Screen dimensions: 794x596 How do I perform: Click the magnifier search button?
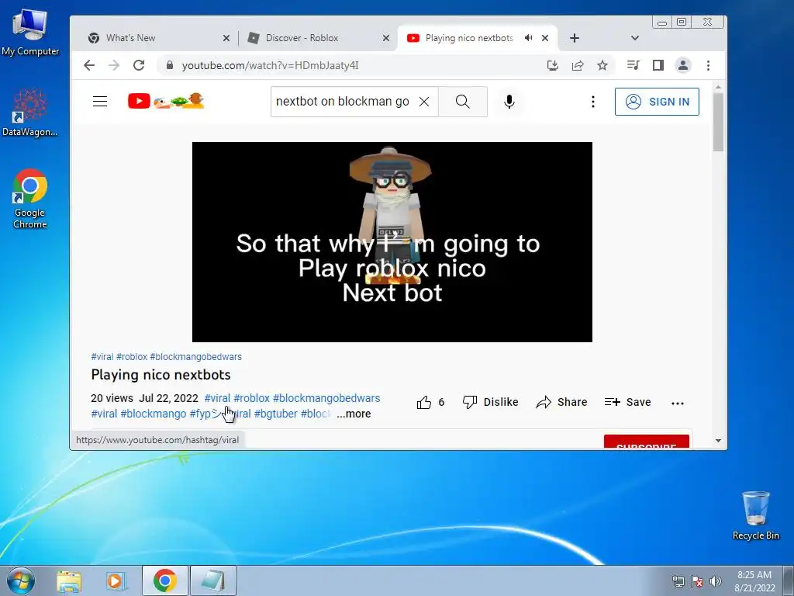[462, 102]
